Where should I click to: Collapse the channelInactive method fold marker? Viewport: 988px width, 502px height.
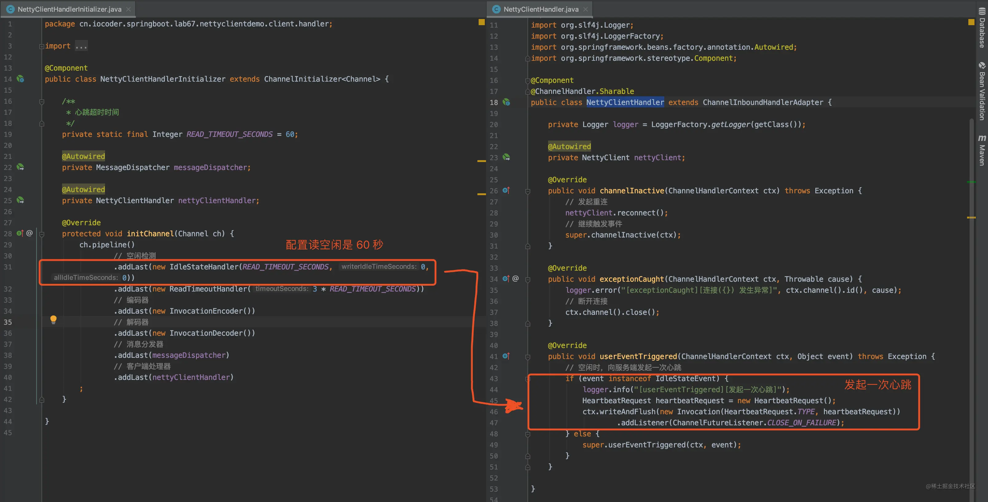point(527,191)
